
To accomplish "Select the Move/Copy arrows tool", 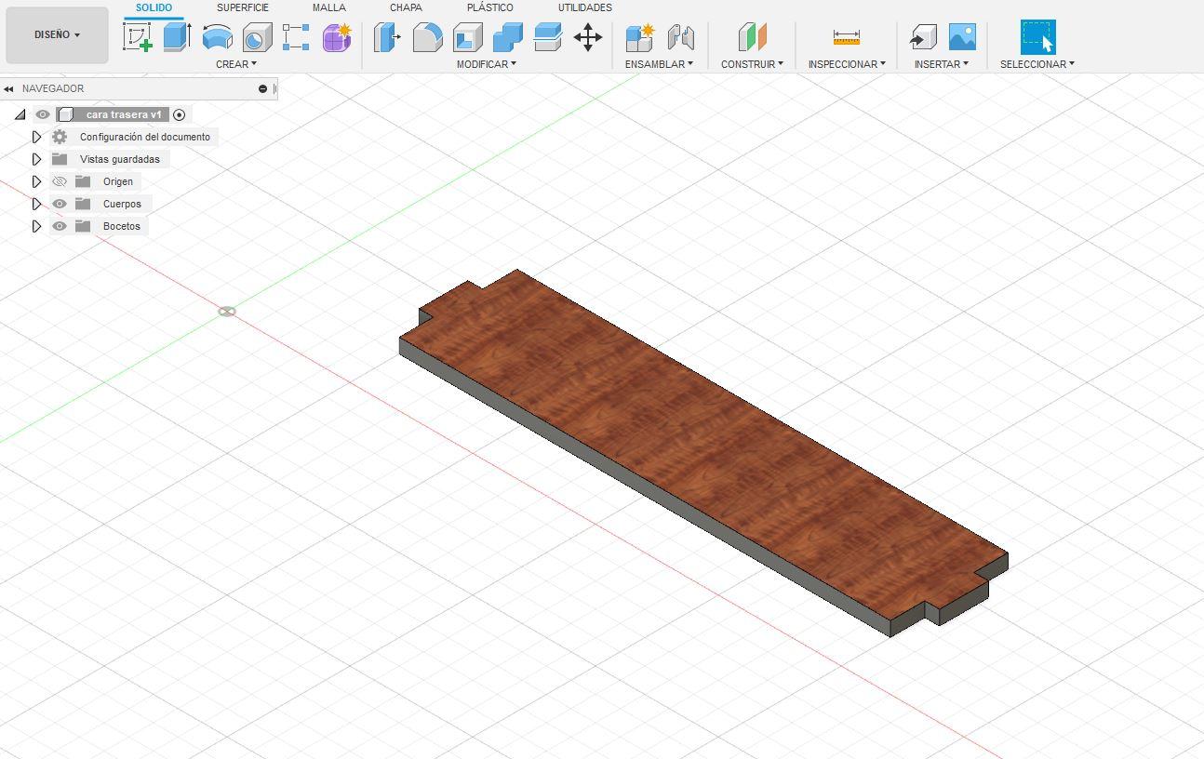I will 588,37.
